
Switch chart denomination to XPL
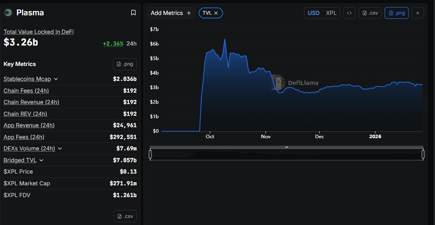click(x=331, y=13)
